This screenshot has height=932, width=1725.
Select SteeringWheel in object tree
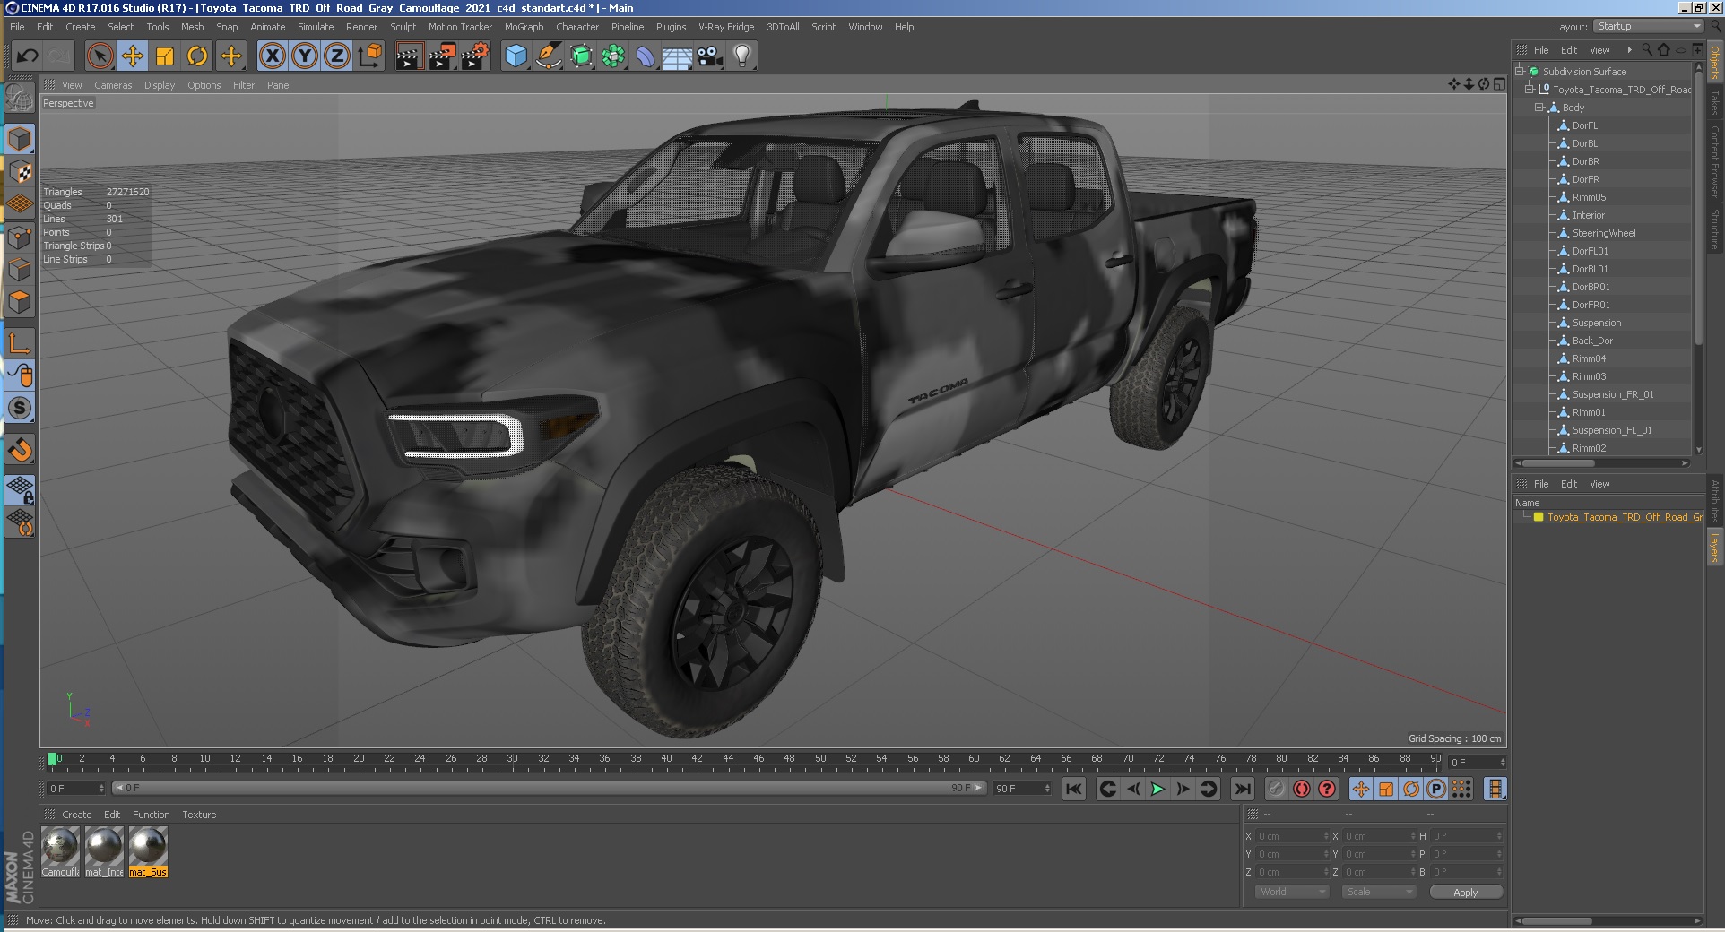(1603, 233)
